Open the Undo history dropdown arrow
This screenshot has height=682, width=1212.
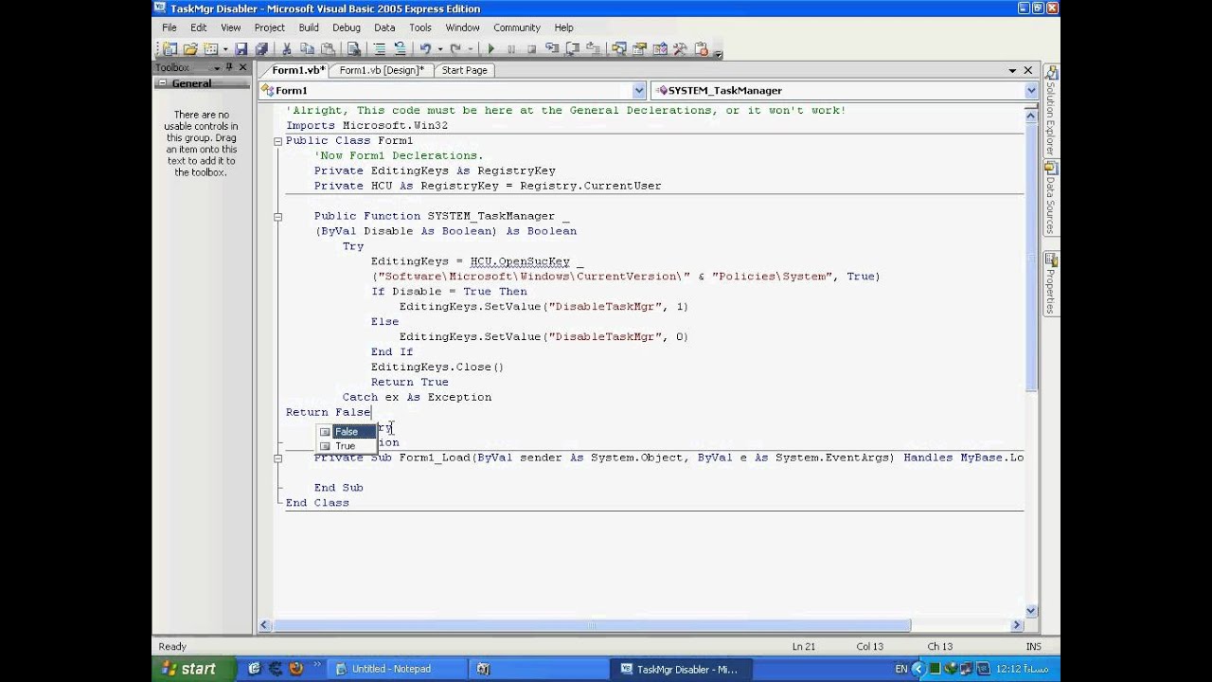pyautogui.click(x=440, y=49)
